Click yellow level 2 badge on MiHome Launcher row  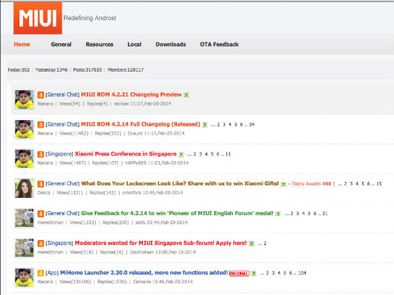(41, 273)
